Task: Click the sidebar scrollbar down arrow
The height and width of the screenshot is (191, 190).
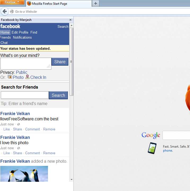Action: point(72,179)
